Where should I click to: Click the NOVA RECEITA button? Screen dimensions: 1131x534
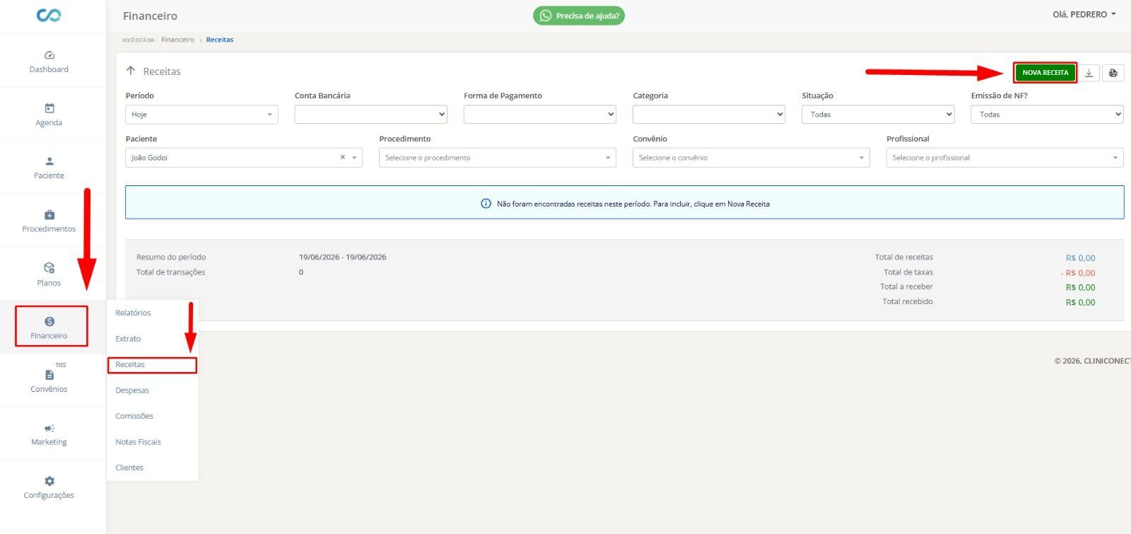pos(1045,72)
